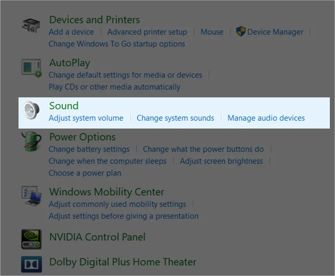
Task: Click the Power Options battery icon
Action: (31, 143)
